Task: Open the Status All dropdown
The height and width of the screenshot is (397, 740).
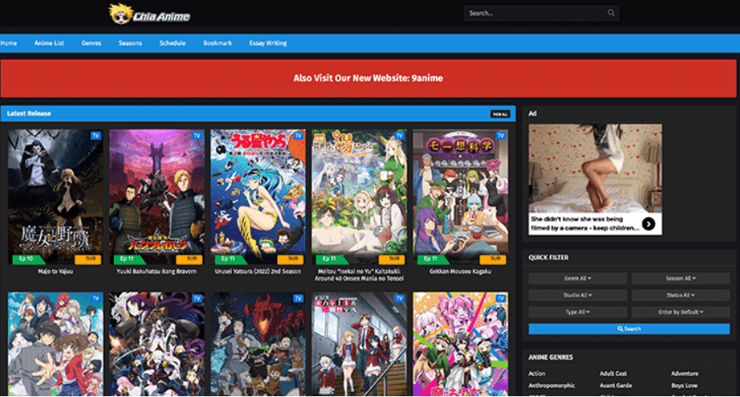Action: tap(681, 295)
